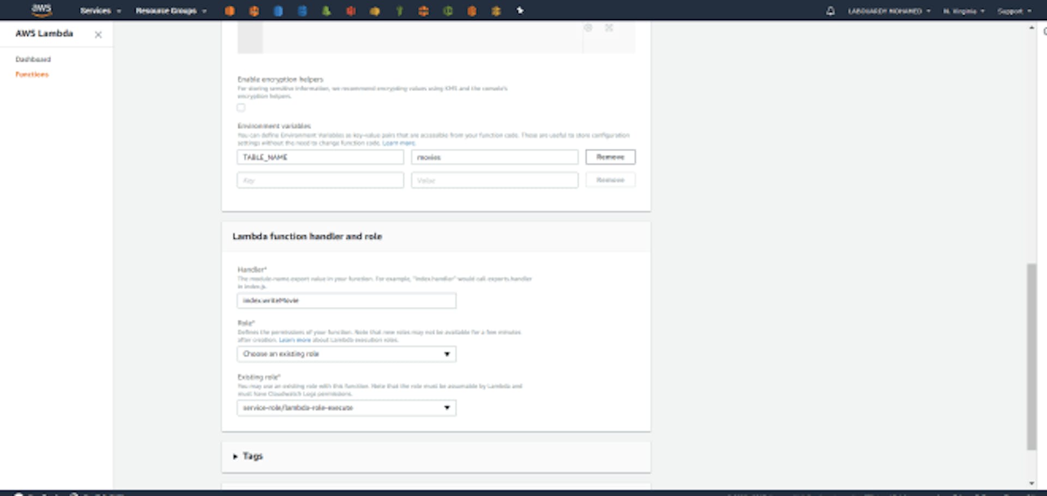Image resolution: width=1047 pixels, height=496 pixels.
Task: Open the Choose an existing role dropdown
Action: tap(346, 354)
